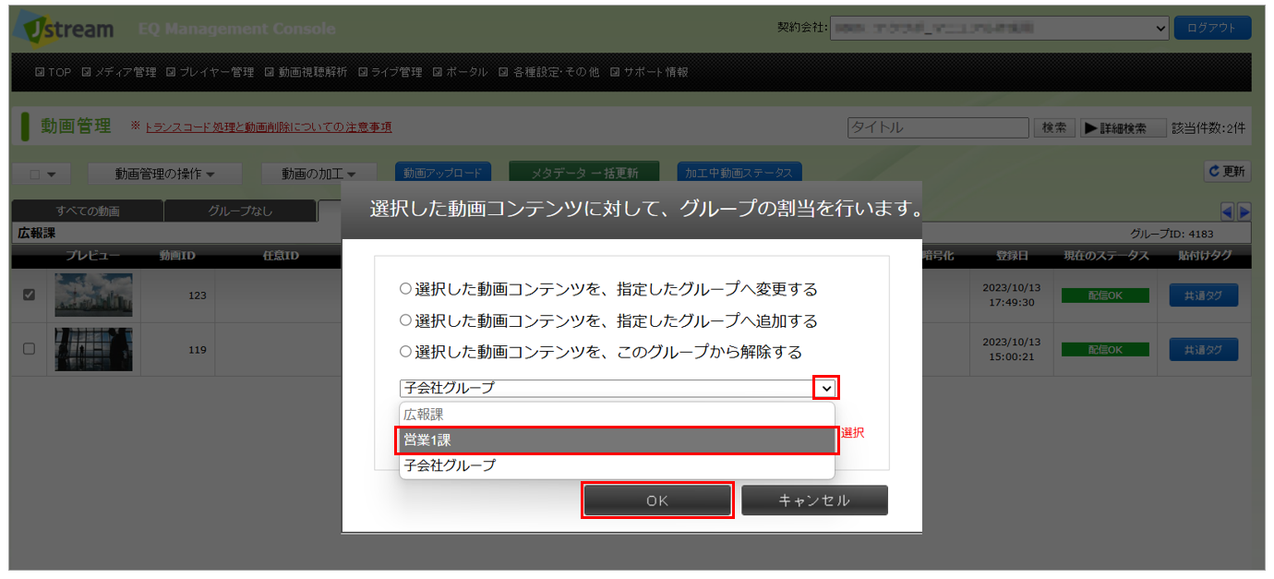Click the キャンセル button
Viewport: 1274px width, 579px height.
(813, 501)
